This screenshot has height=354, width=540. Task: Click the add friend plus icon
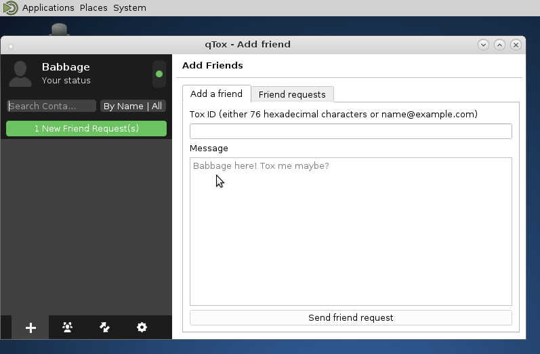pyautogui.click(x=30, y=328)
